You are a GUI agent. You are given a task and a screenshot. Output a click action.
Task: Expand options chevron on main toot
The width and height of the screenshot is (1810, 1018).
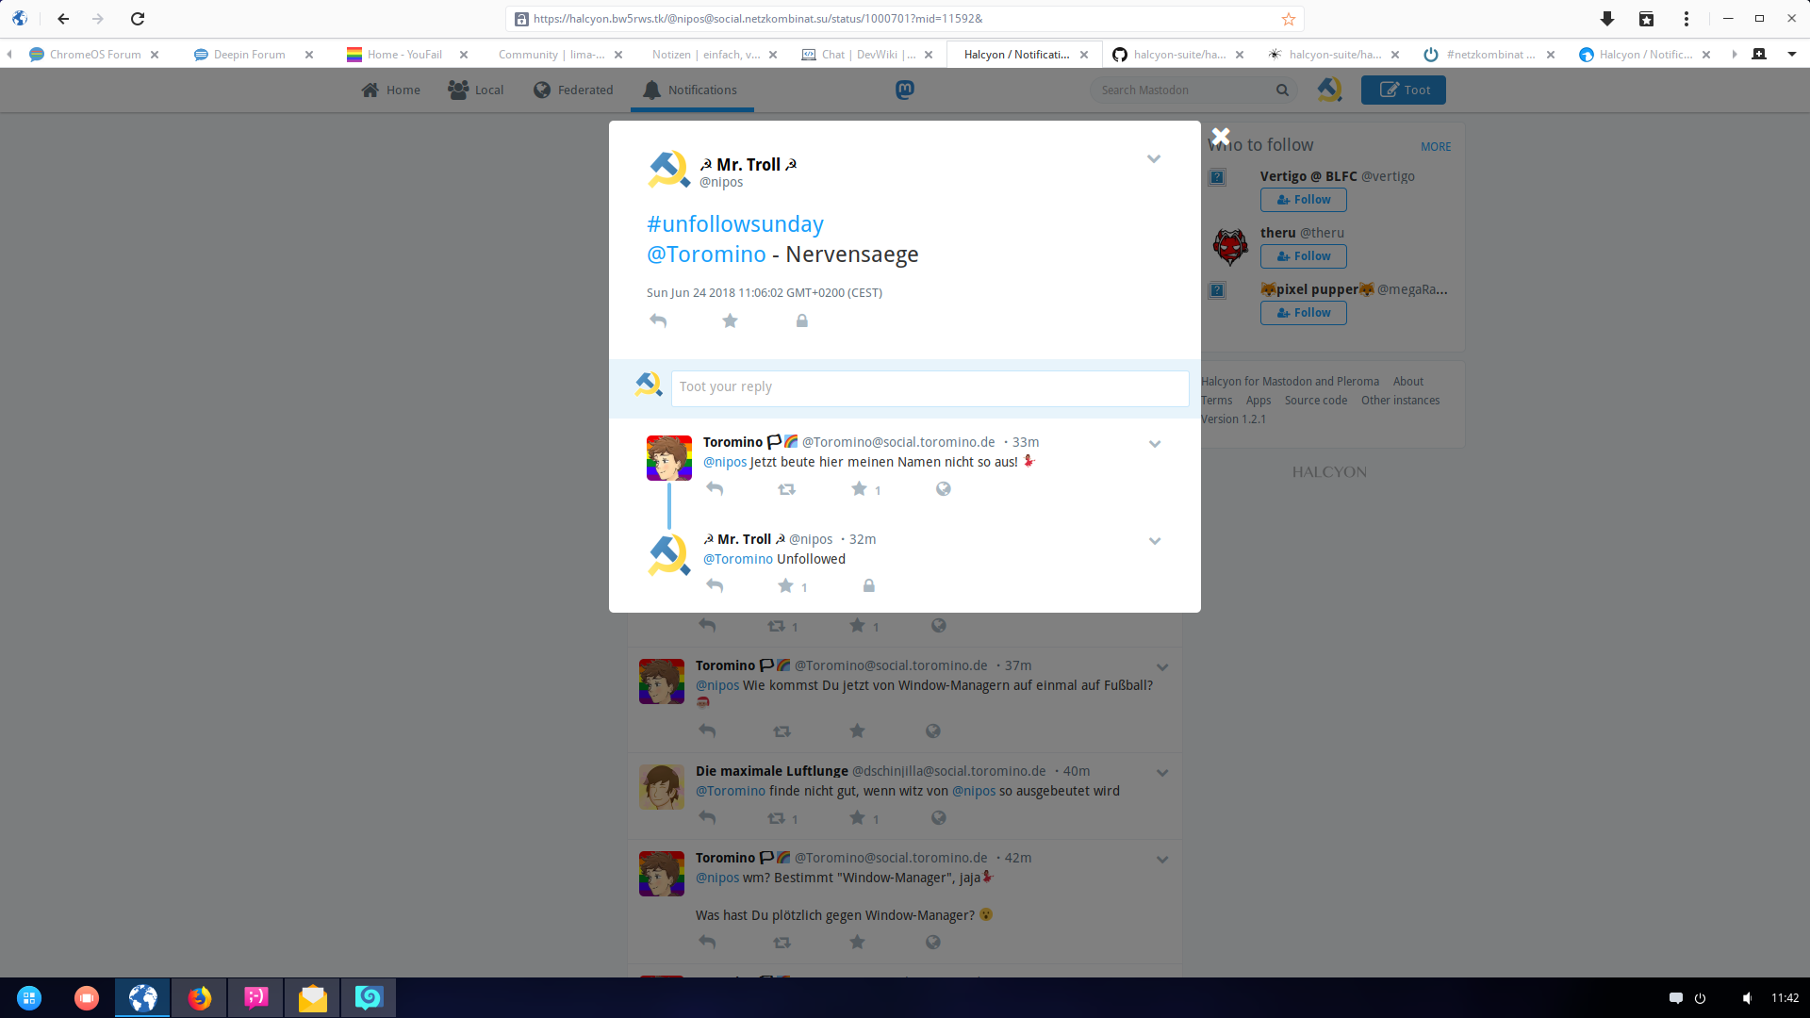coord(1153,159)
